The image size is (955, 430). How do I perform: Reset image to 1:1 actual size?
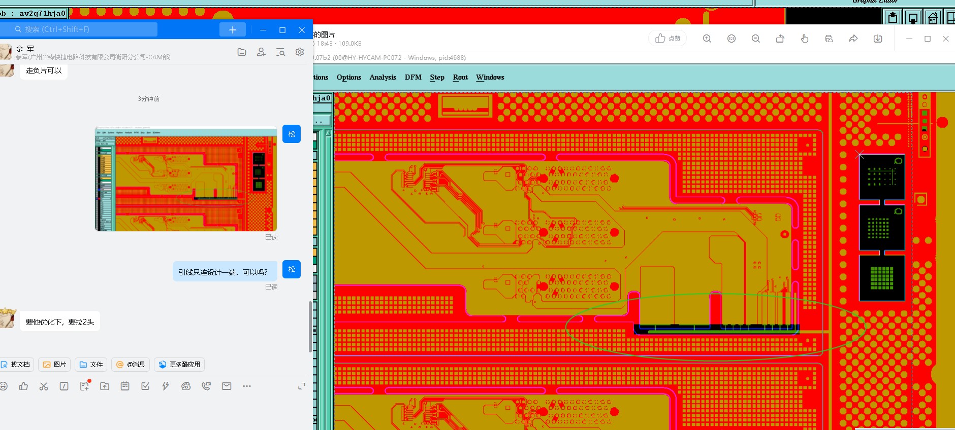pyautogui.click(x=731, y=39)
